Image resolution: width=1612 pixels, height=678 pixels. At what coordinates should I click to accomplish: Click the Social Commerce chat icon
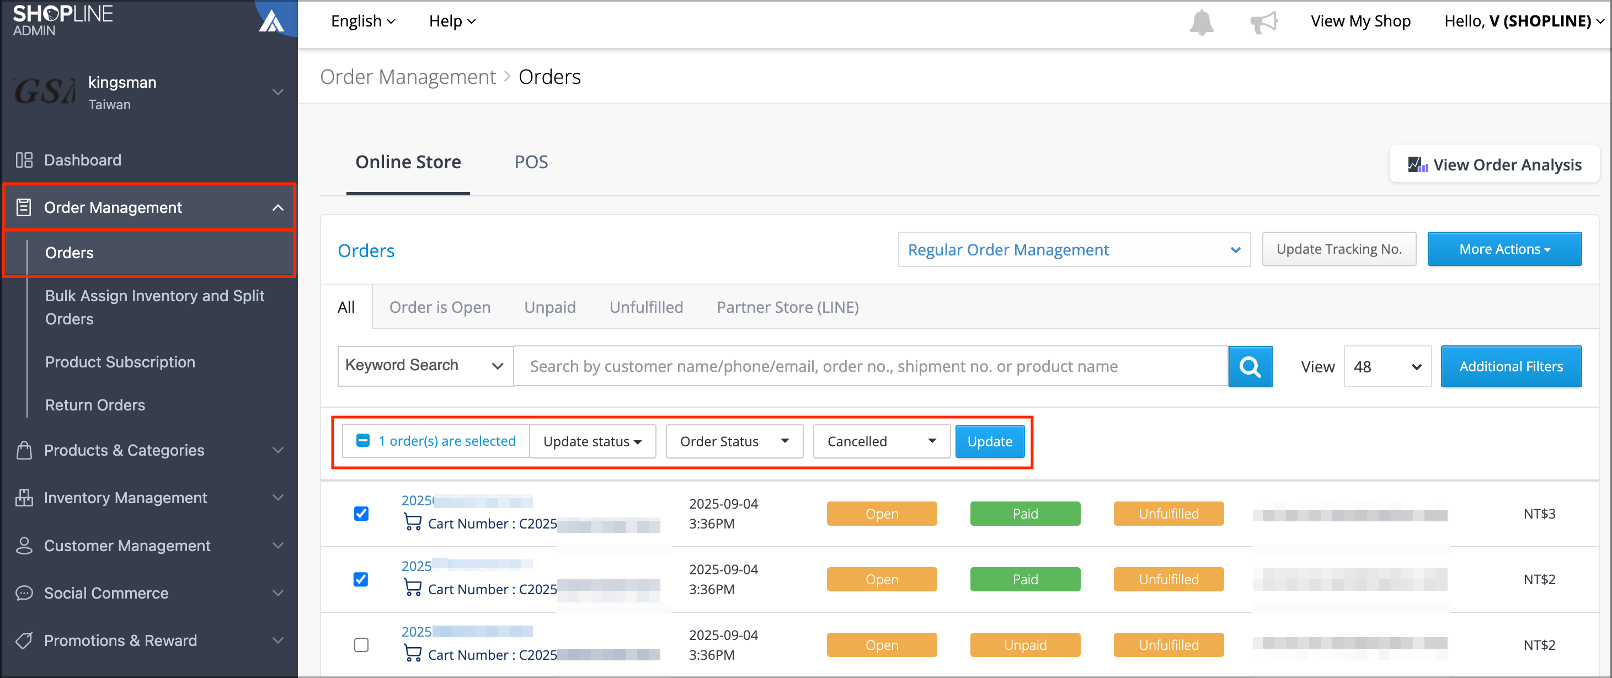click(24, 593)
